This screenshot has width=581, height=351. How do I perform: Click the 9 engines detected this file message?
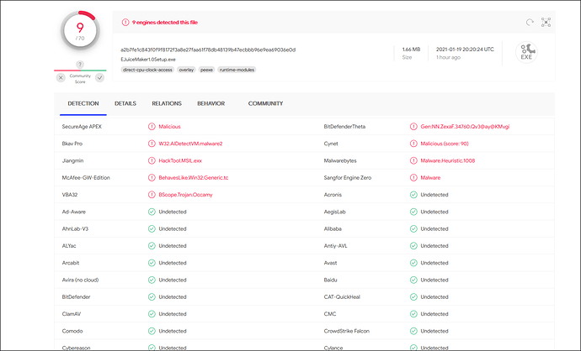[165, 22]
